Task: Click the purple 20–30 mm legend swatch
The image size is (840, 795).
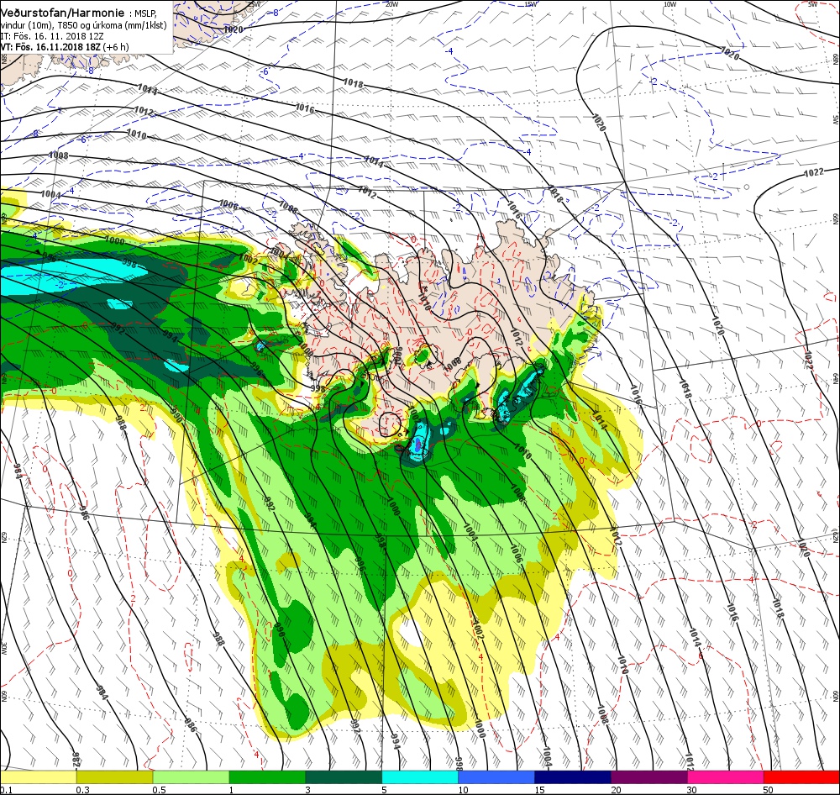Action: [649, 777]
